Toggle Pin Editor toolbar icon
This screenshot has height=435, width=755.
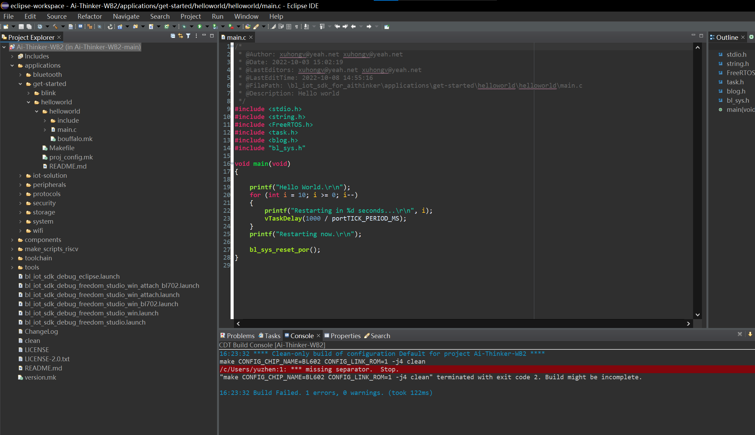pos(387,27)
